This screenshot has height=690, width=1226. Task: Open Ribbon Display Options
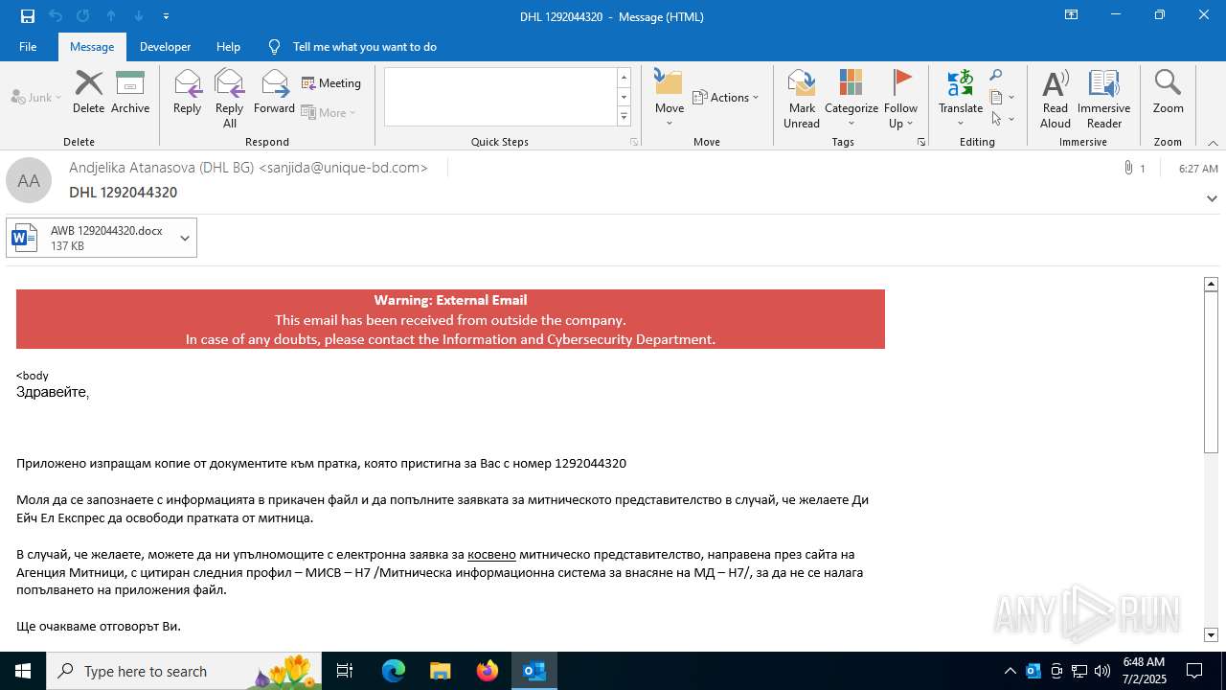pos(1071,15)
